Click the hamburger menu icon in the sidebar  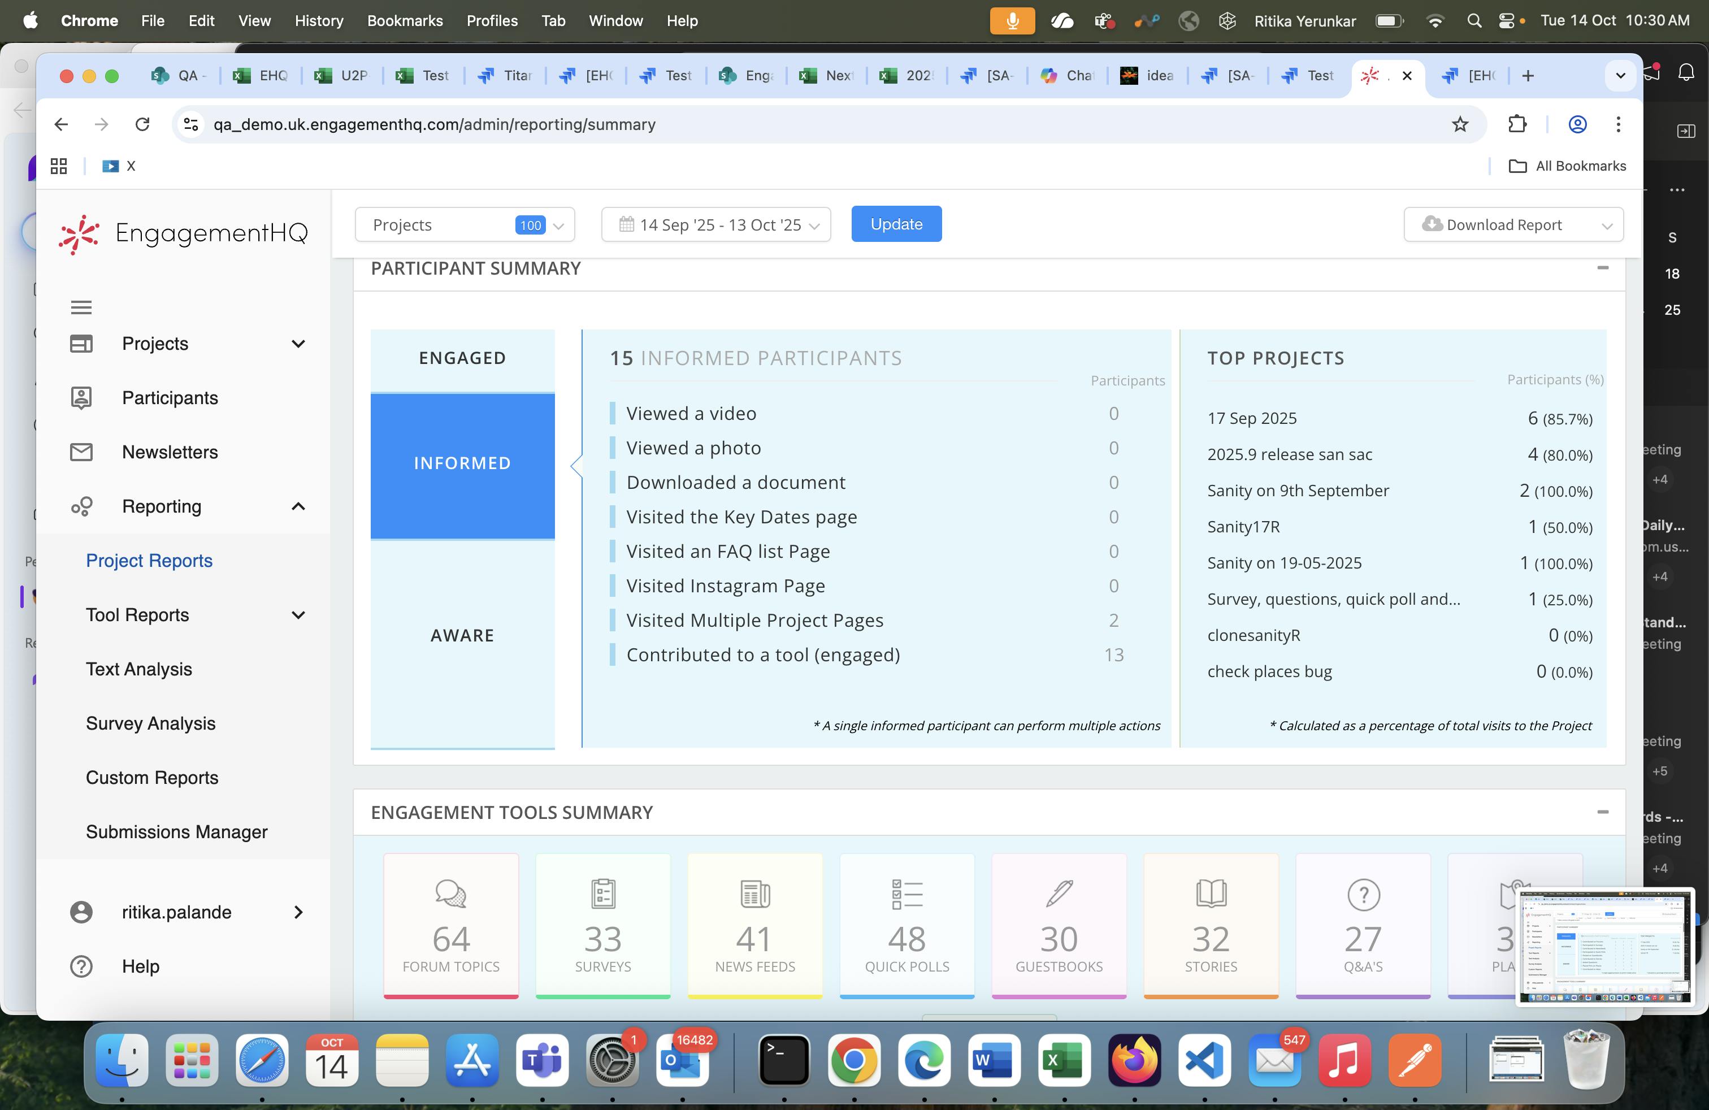point(81,306)
